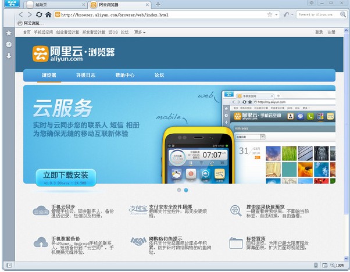Select 帮助中心 menu item

[125, 75]
